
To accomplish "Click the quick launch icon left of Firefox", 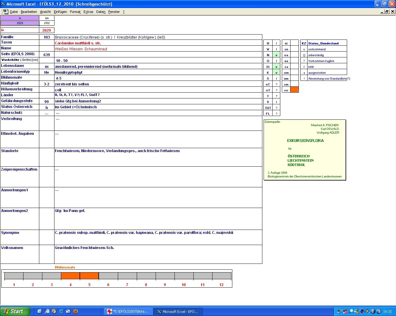I will (x=68, y=311).
